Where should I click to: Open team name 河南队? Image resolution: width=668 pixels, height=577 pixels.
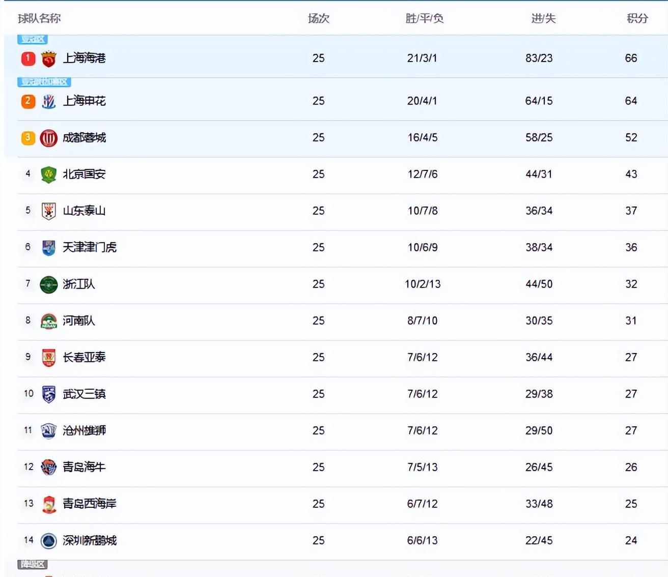pyautogui.click(x=79, y=321)
